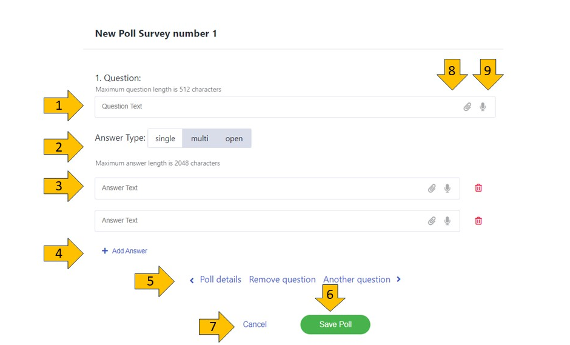Click right chevron beside Another question
Viewport: 570px width, 345px height.
tap(398, 280)
